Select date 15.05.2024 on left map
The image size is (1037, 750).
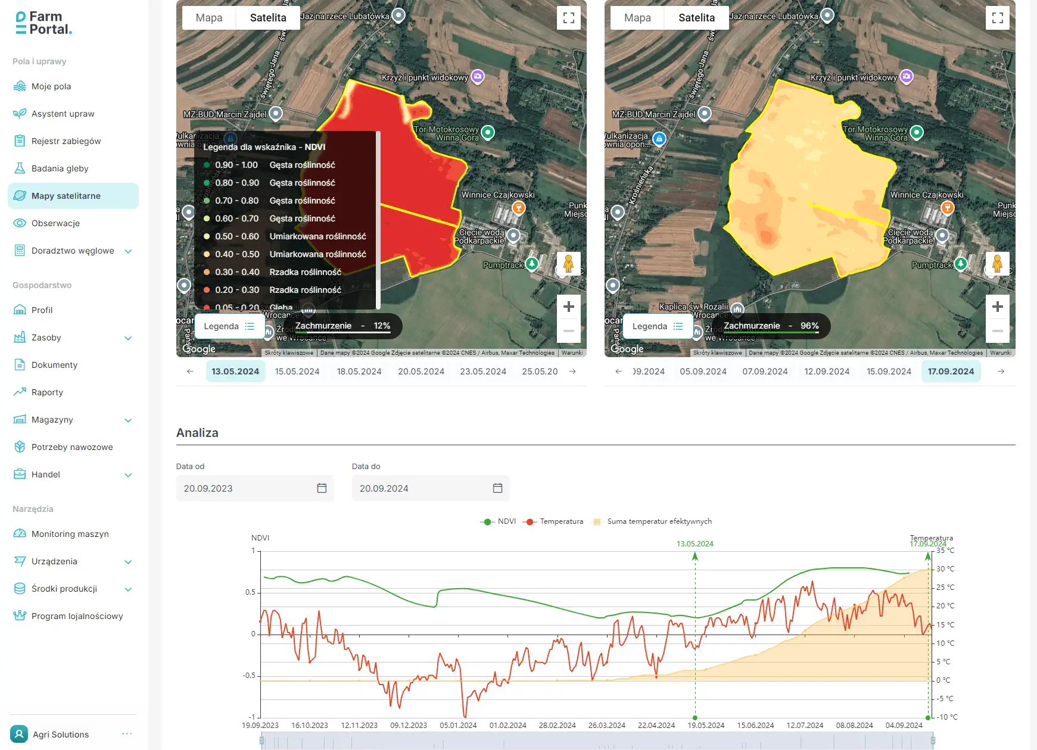(297, 371)
